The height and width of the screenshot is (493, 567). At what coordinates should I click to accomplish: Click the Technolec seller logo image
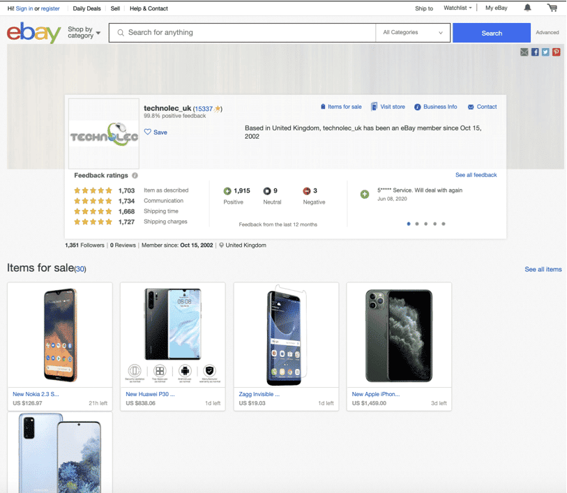(x=104, y=134)
